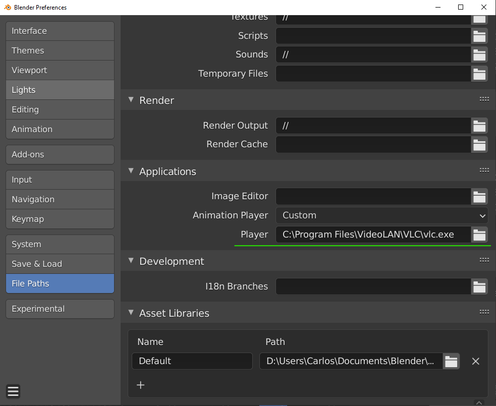This screenshot has width=496, height=406.
Task: Switch to the Input preferences
Action: pyautogui.click(x=60, y=180)
